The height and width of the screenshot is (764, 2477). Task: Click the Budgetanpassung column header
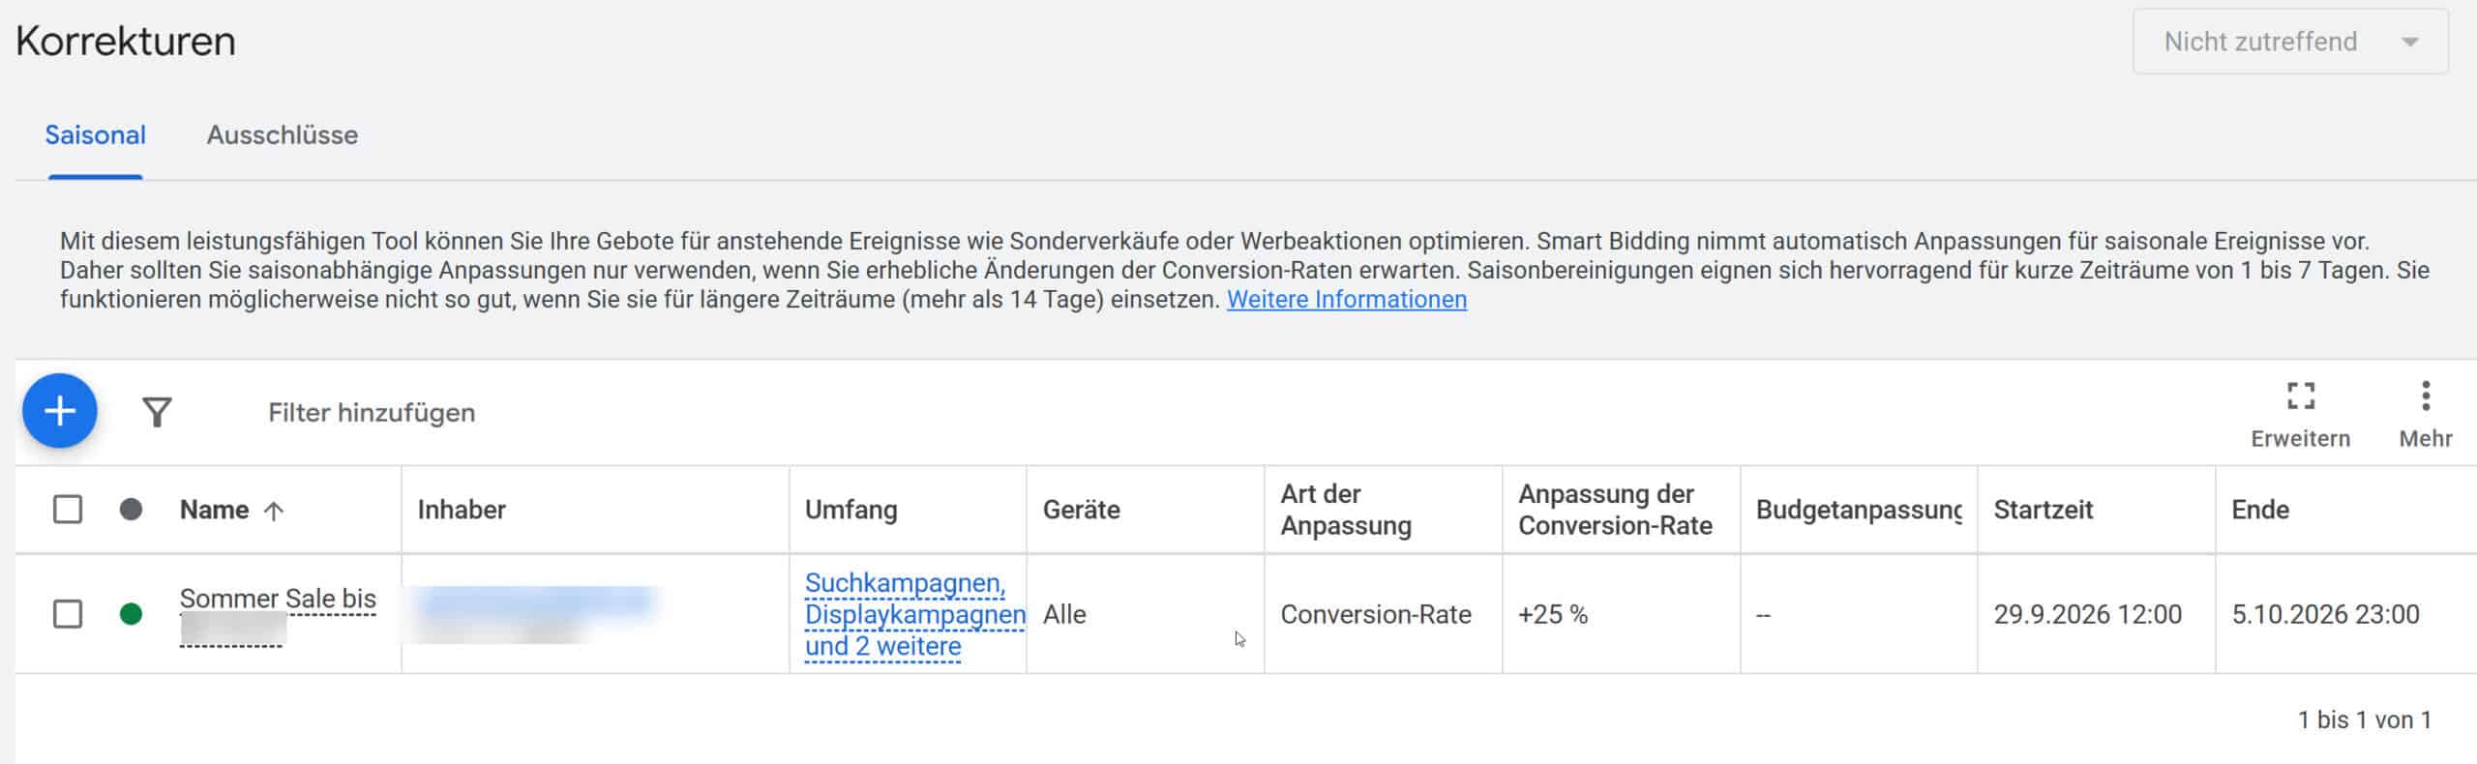[x=1859, y=510]
